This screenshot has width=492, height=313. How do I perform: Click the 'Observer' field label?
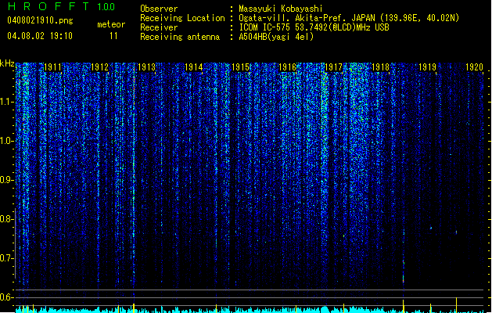pyautogui.click(x=159, y=9)
